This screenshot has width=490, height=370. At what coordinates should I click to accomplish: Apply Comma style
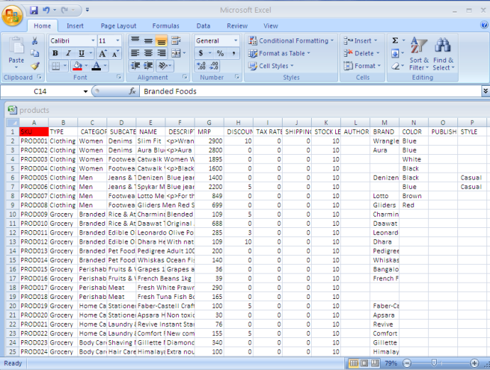click(234, 53)
